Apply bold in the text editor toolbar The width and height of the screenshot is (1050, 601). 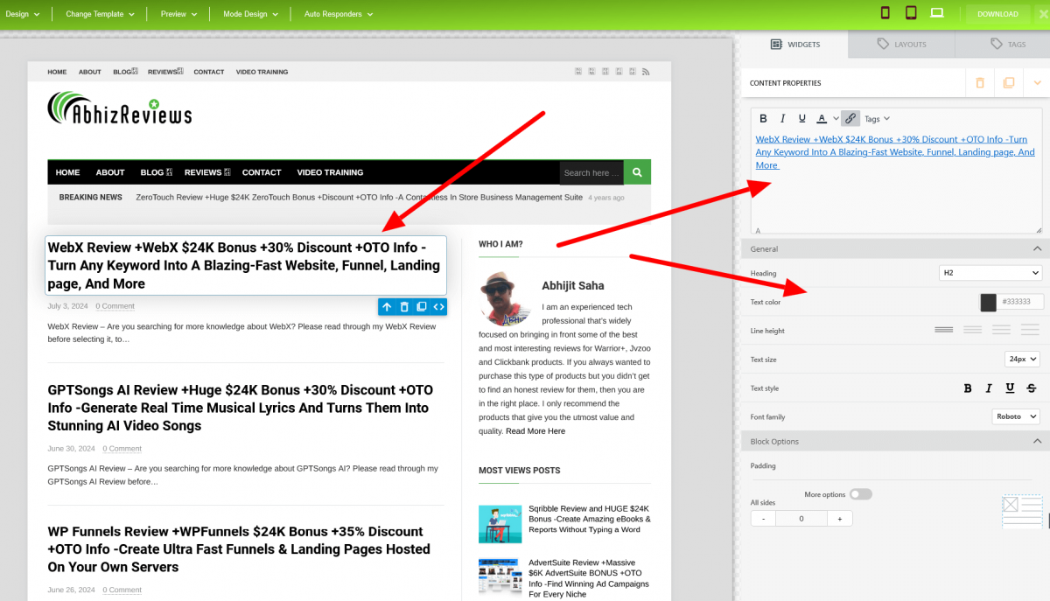click(763, 119)
